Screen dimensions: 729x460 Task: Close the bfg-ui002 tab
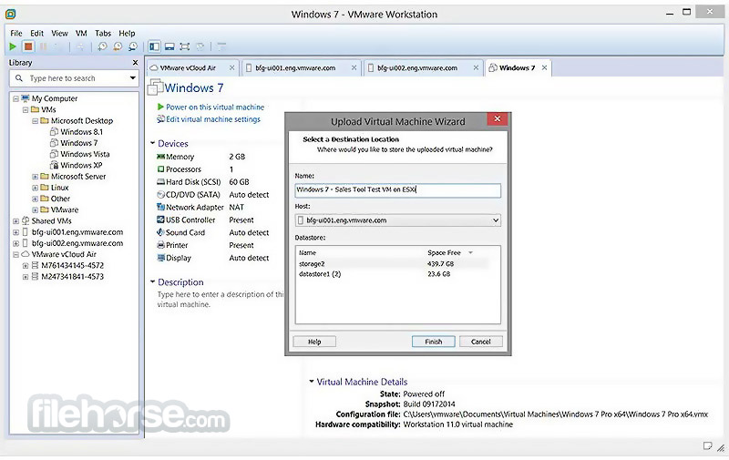(x=476, y=67)
